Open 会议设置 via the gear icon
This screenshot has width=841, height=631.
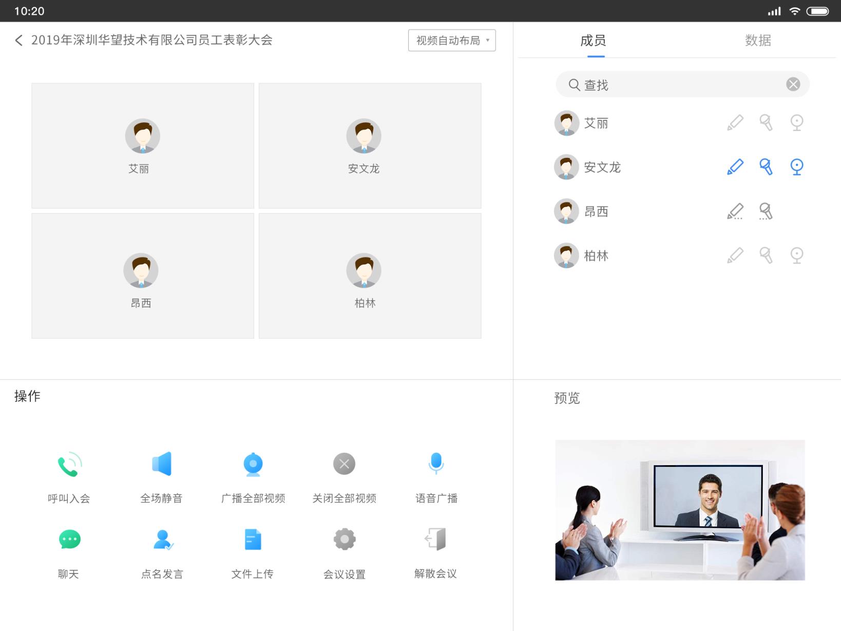point(343,540)
